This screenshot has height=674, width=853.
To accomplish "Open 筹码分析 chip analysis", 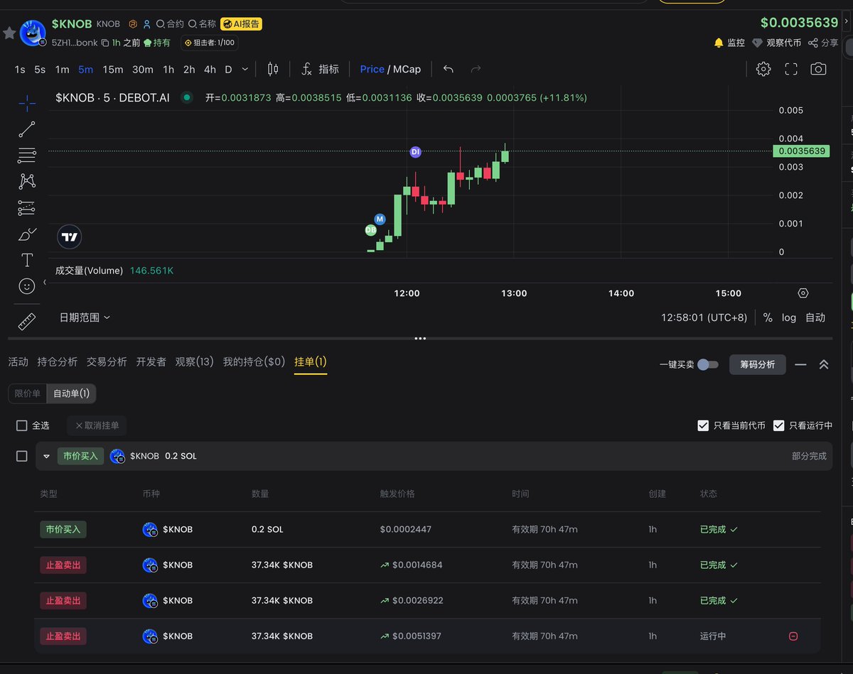I will 758,364.
